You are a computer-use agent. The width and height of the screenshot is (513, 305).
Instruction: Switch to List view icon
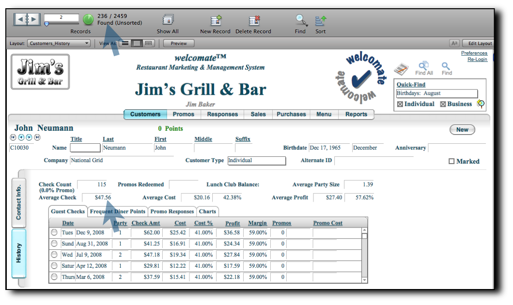137,44
